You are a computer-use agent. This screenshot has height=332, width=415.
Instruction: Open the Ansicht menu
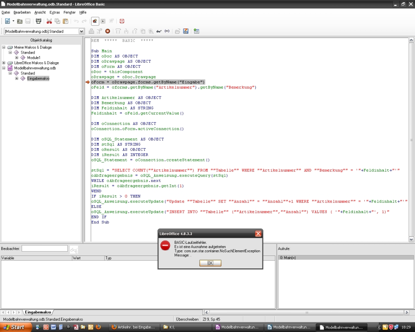coord(40,13)
